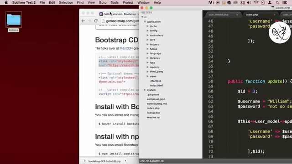Open the Goto menu
This screenshot has height=164, width=292.
click(x=103, y=3)
